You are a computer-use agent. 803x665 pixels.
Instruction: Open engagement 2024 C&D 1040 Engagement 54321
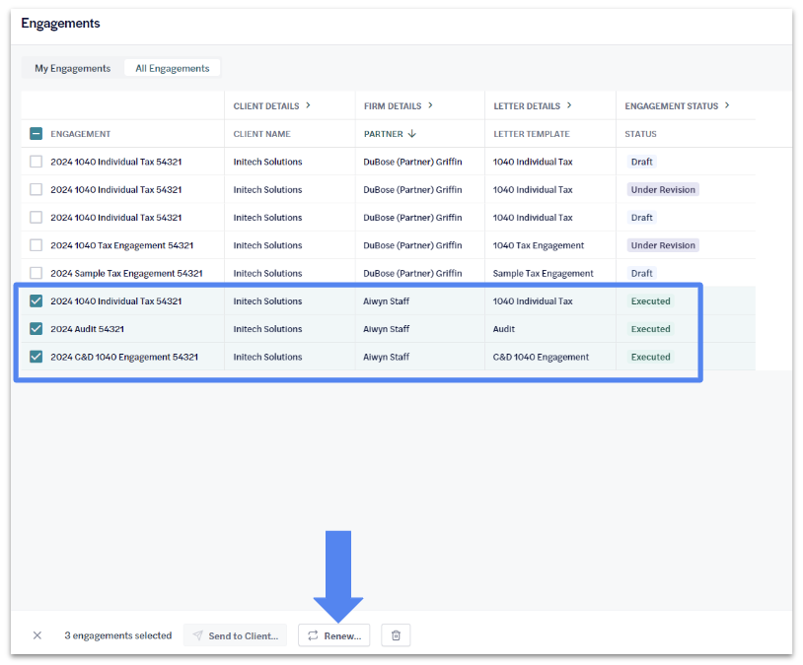point(124,357)
